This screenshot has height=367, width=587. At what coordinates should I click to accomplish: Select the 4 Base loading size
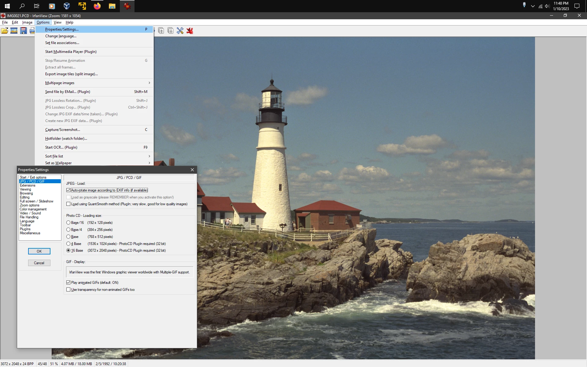pyautogui.click(x=68, y=244)
